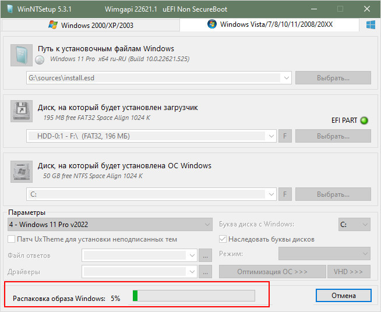
Task: Click the small disc icon near Windows 11 Pro info
Action: [x=40, y=60]
